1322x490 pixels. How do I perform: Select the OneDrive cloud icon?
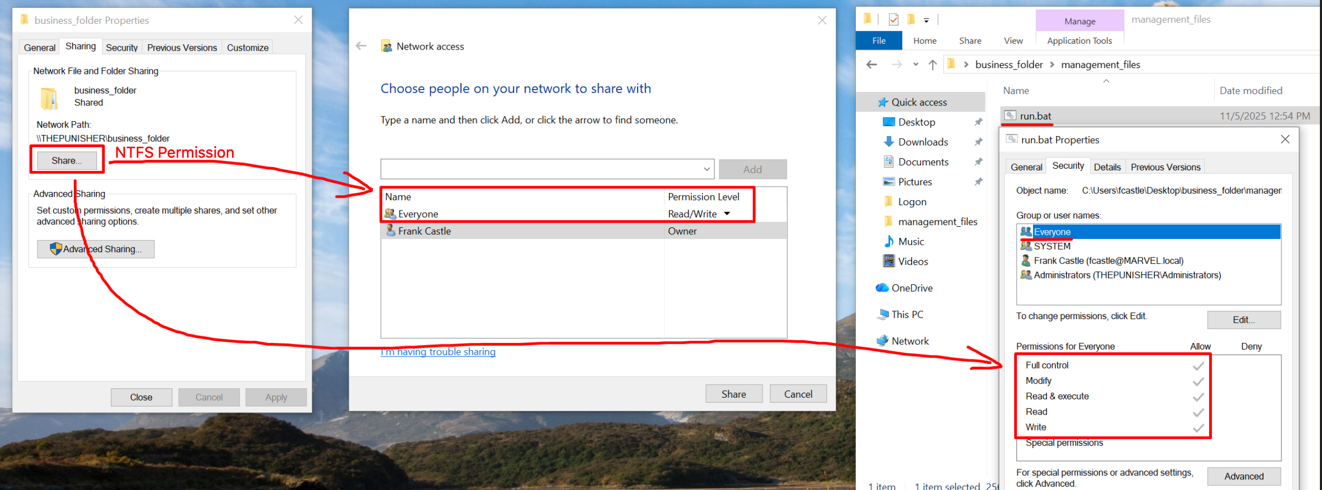882,288
